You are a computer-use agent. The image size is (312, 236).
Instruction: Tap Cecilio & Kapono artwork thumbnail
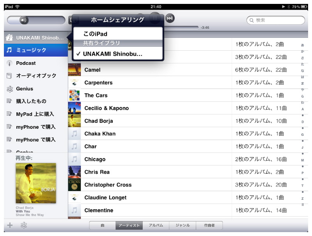74,108
